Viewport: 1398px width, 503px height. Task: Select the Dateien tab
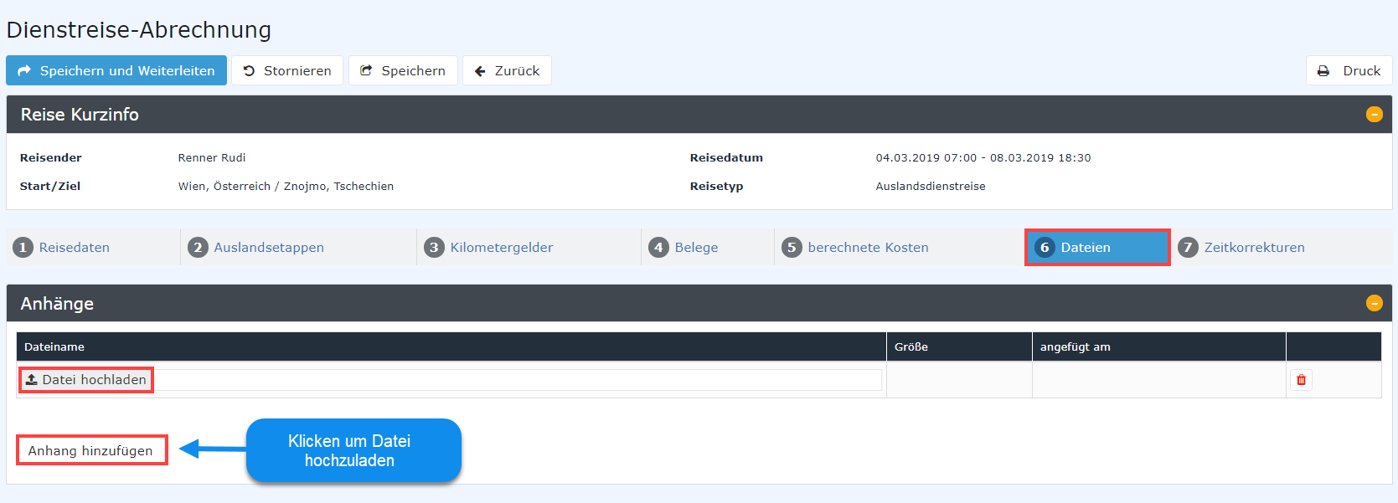1097,247
